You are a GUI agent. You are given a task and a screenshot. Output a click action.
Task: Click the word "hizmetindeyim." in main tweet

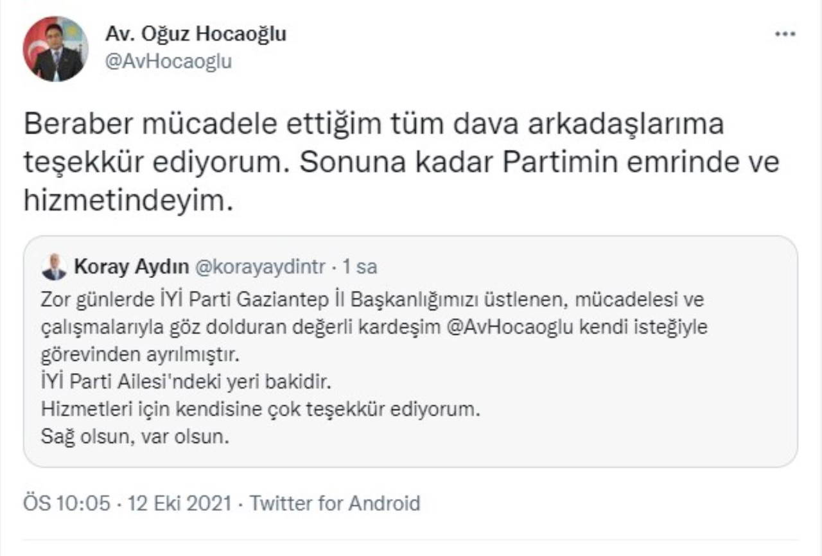point(126,202)
